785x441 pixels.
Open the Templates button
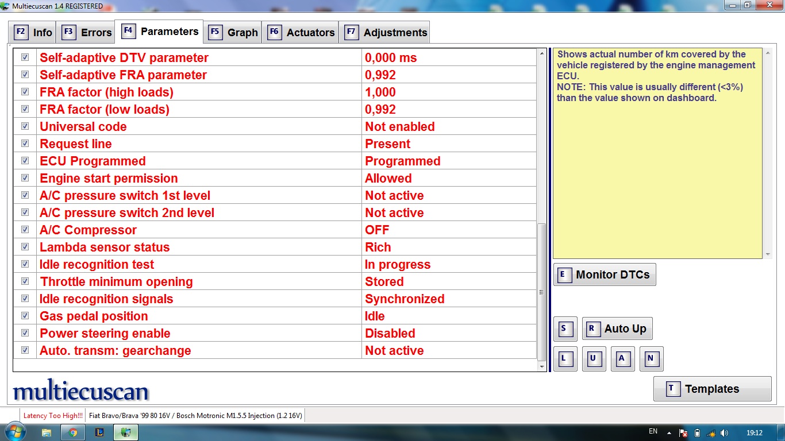[x=712, y=389]
